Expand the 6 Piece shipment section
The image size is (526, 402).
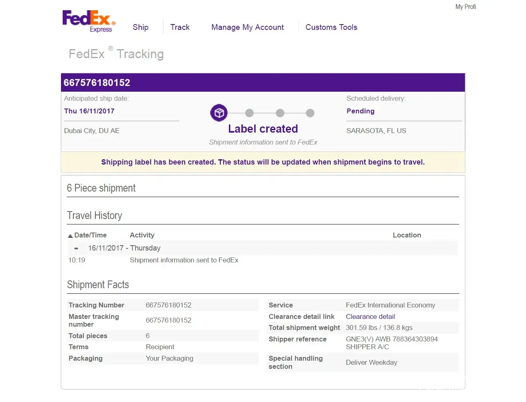[101, 188]
